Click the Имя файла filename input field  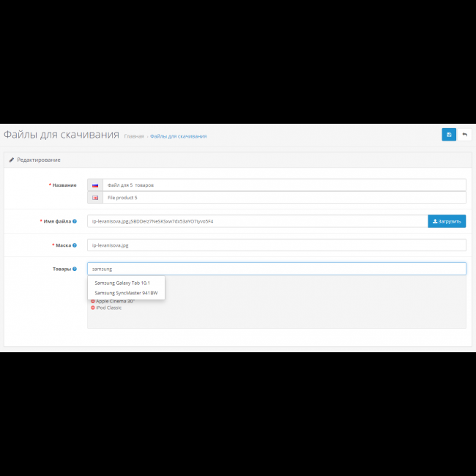pyautogui.click(x=256, y=220)
